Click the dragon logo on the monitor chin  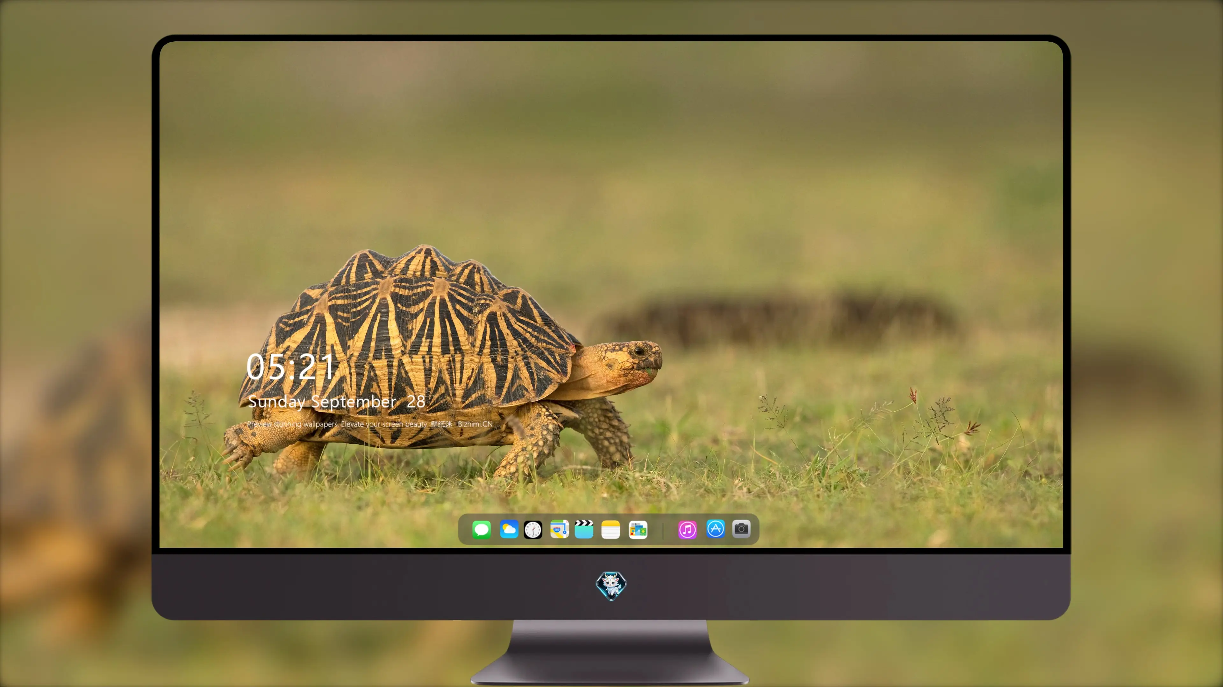611,586
